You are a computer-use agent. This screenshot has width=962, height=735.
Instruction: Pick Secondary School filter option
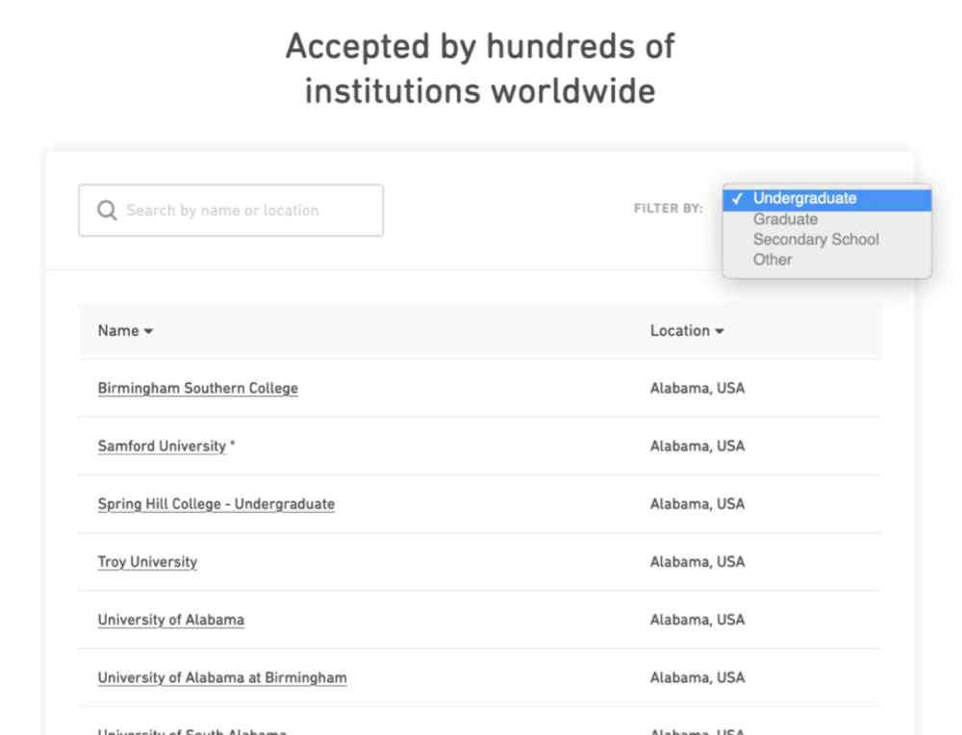(826, 240)
